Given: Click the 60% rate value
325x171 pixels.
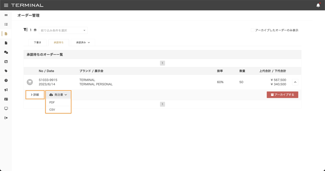Looking at the screenshot, I should (x=220, y=82).
